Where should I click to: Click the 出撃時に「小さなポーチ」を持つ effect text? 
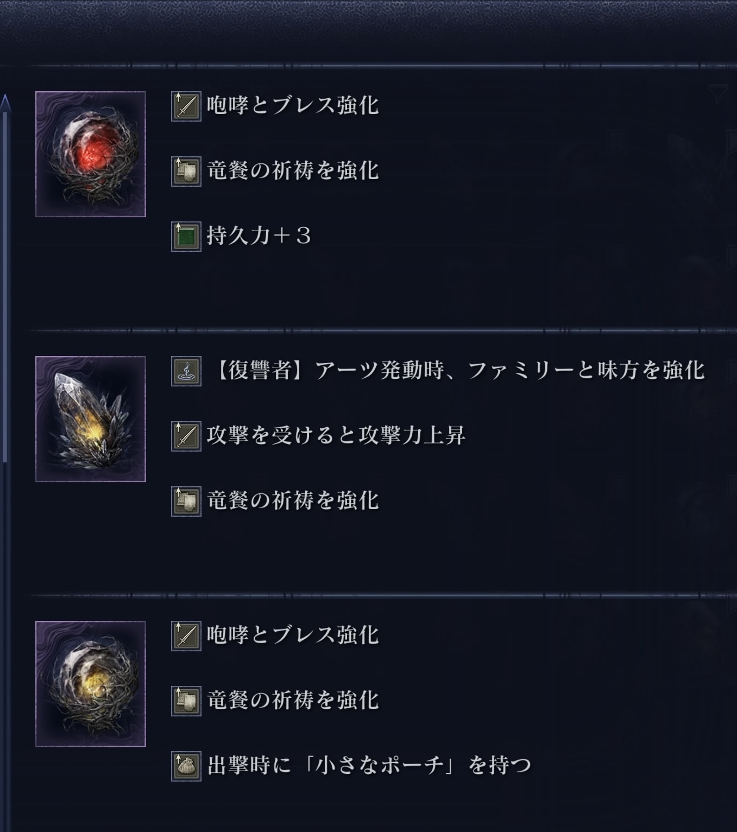point(369,766)
